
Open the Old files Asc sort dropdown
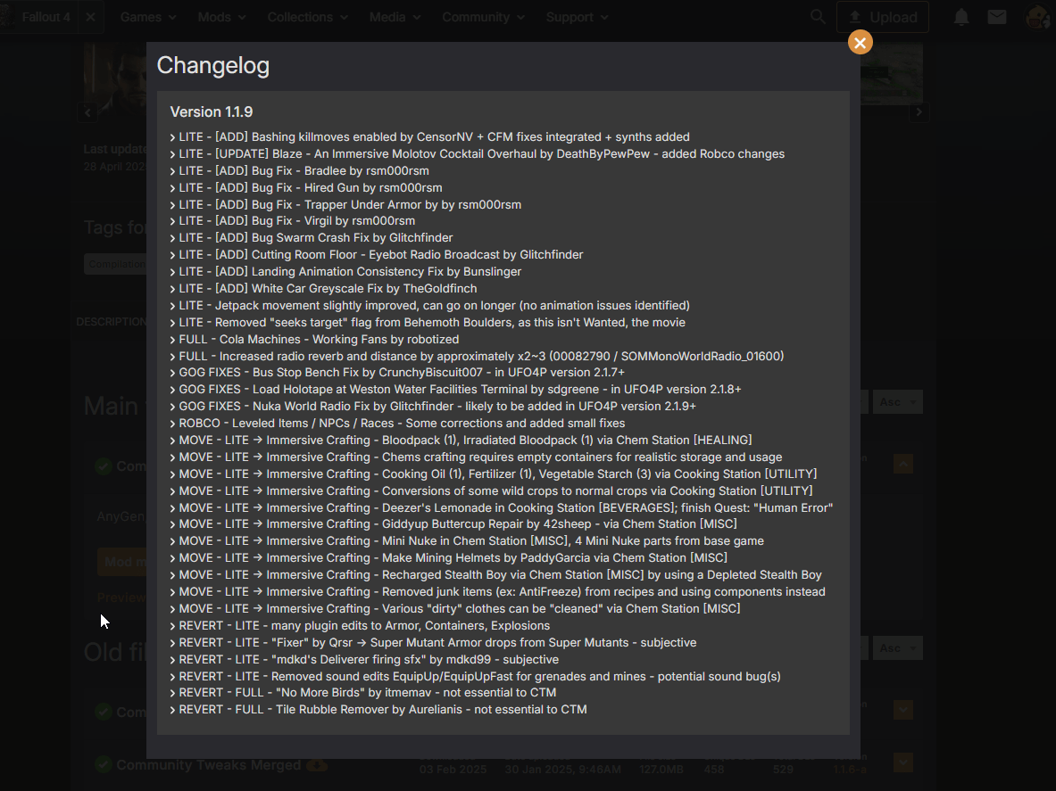click(x=898, y=648)
